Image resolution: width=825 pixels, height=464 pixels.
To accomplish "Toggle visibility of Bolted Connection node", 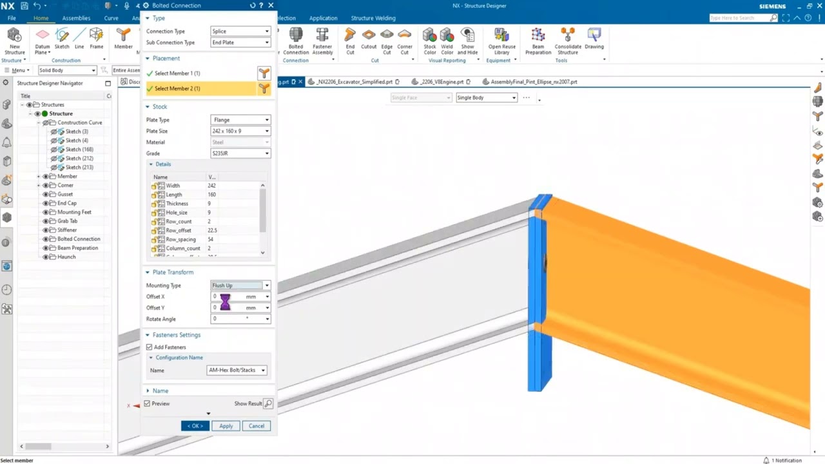I will point(46,239).
